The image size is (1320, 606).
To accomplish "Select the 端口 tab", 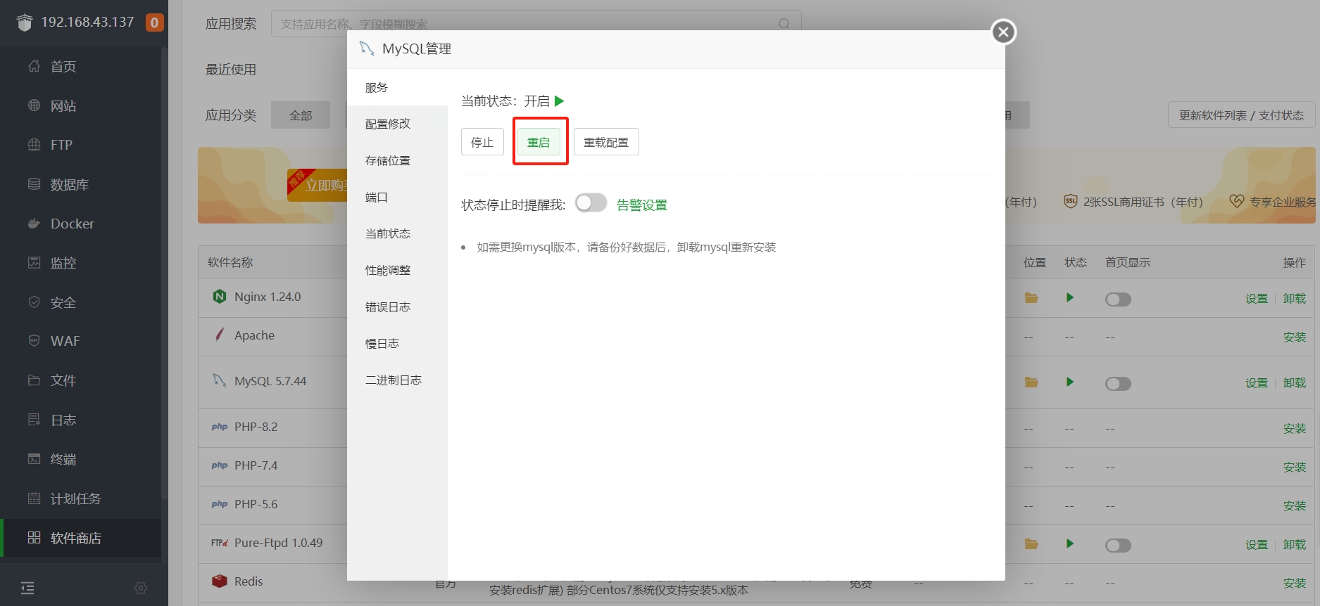I will pos(397,197).
